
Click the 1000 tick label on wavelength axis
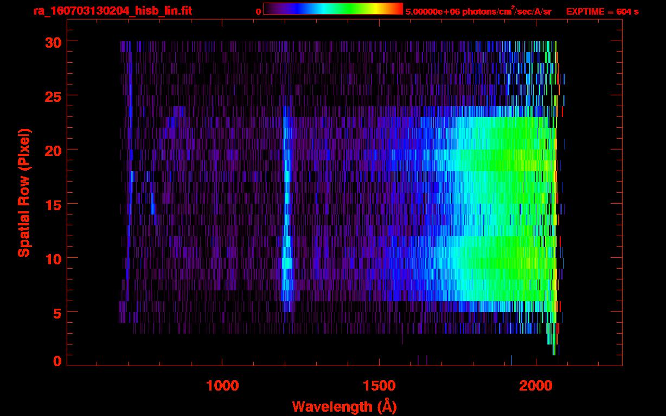point(222,386)
